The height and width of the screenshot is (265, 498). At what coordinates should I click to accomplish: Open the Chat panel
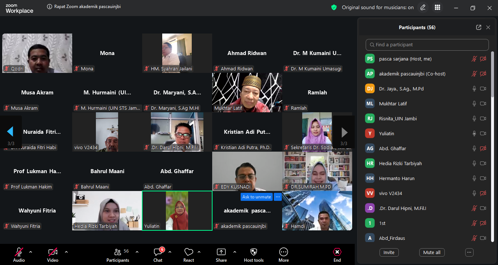point(158,254)
